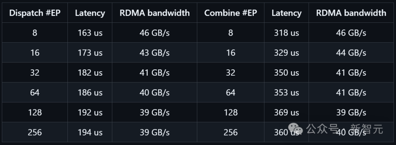The width and height of the screenshot is (396, 145).
Task: Select the 350 us latency cell
Action: coord(286,73)
